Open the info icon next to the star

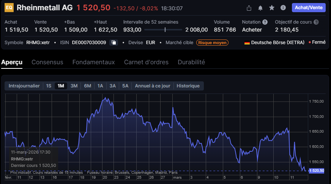point(283,8)
